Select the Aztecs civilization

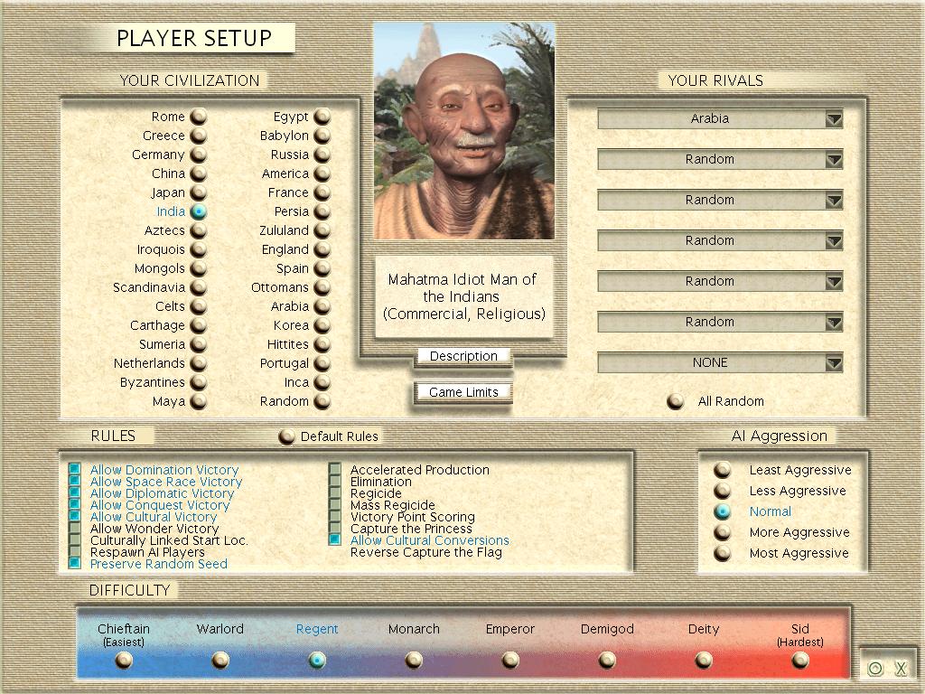(x=199, y=230)
